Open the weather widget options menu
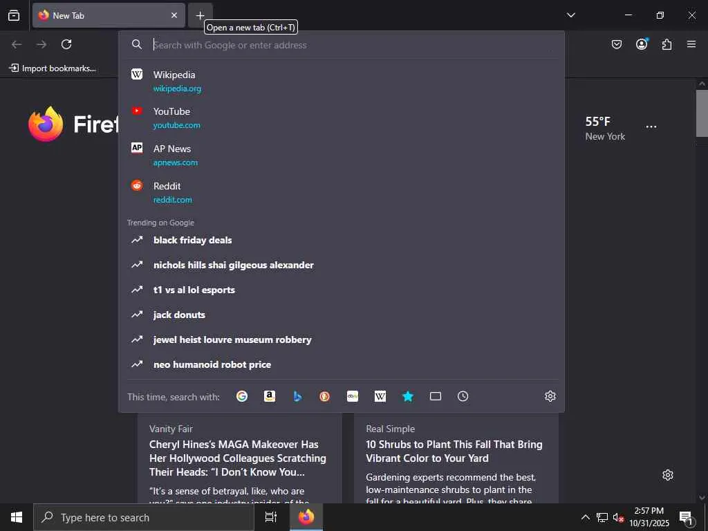 [x=651, y=127]
